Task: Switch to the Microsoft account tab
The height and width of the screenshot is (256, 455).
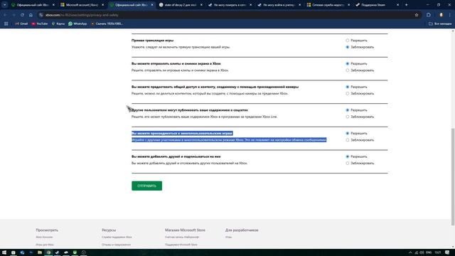Action: coord(82,5)
